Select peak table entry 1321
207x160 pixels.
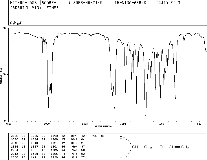pyautogui.click(x=54, y=143)
